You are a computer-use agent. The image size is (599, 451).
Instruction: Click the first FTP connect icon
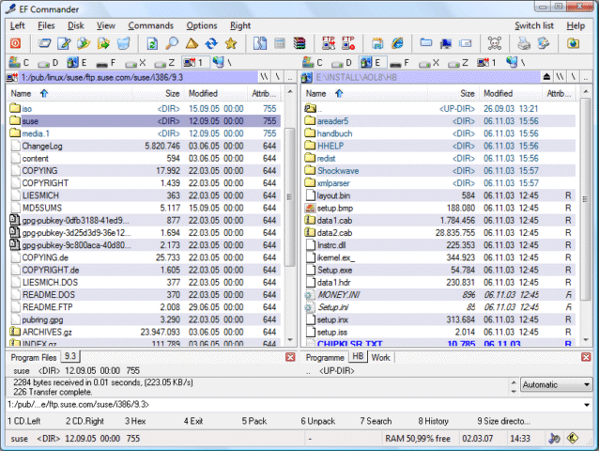tap(328, 43)
